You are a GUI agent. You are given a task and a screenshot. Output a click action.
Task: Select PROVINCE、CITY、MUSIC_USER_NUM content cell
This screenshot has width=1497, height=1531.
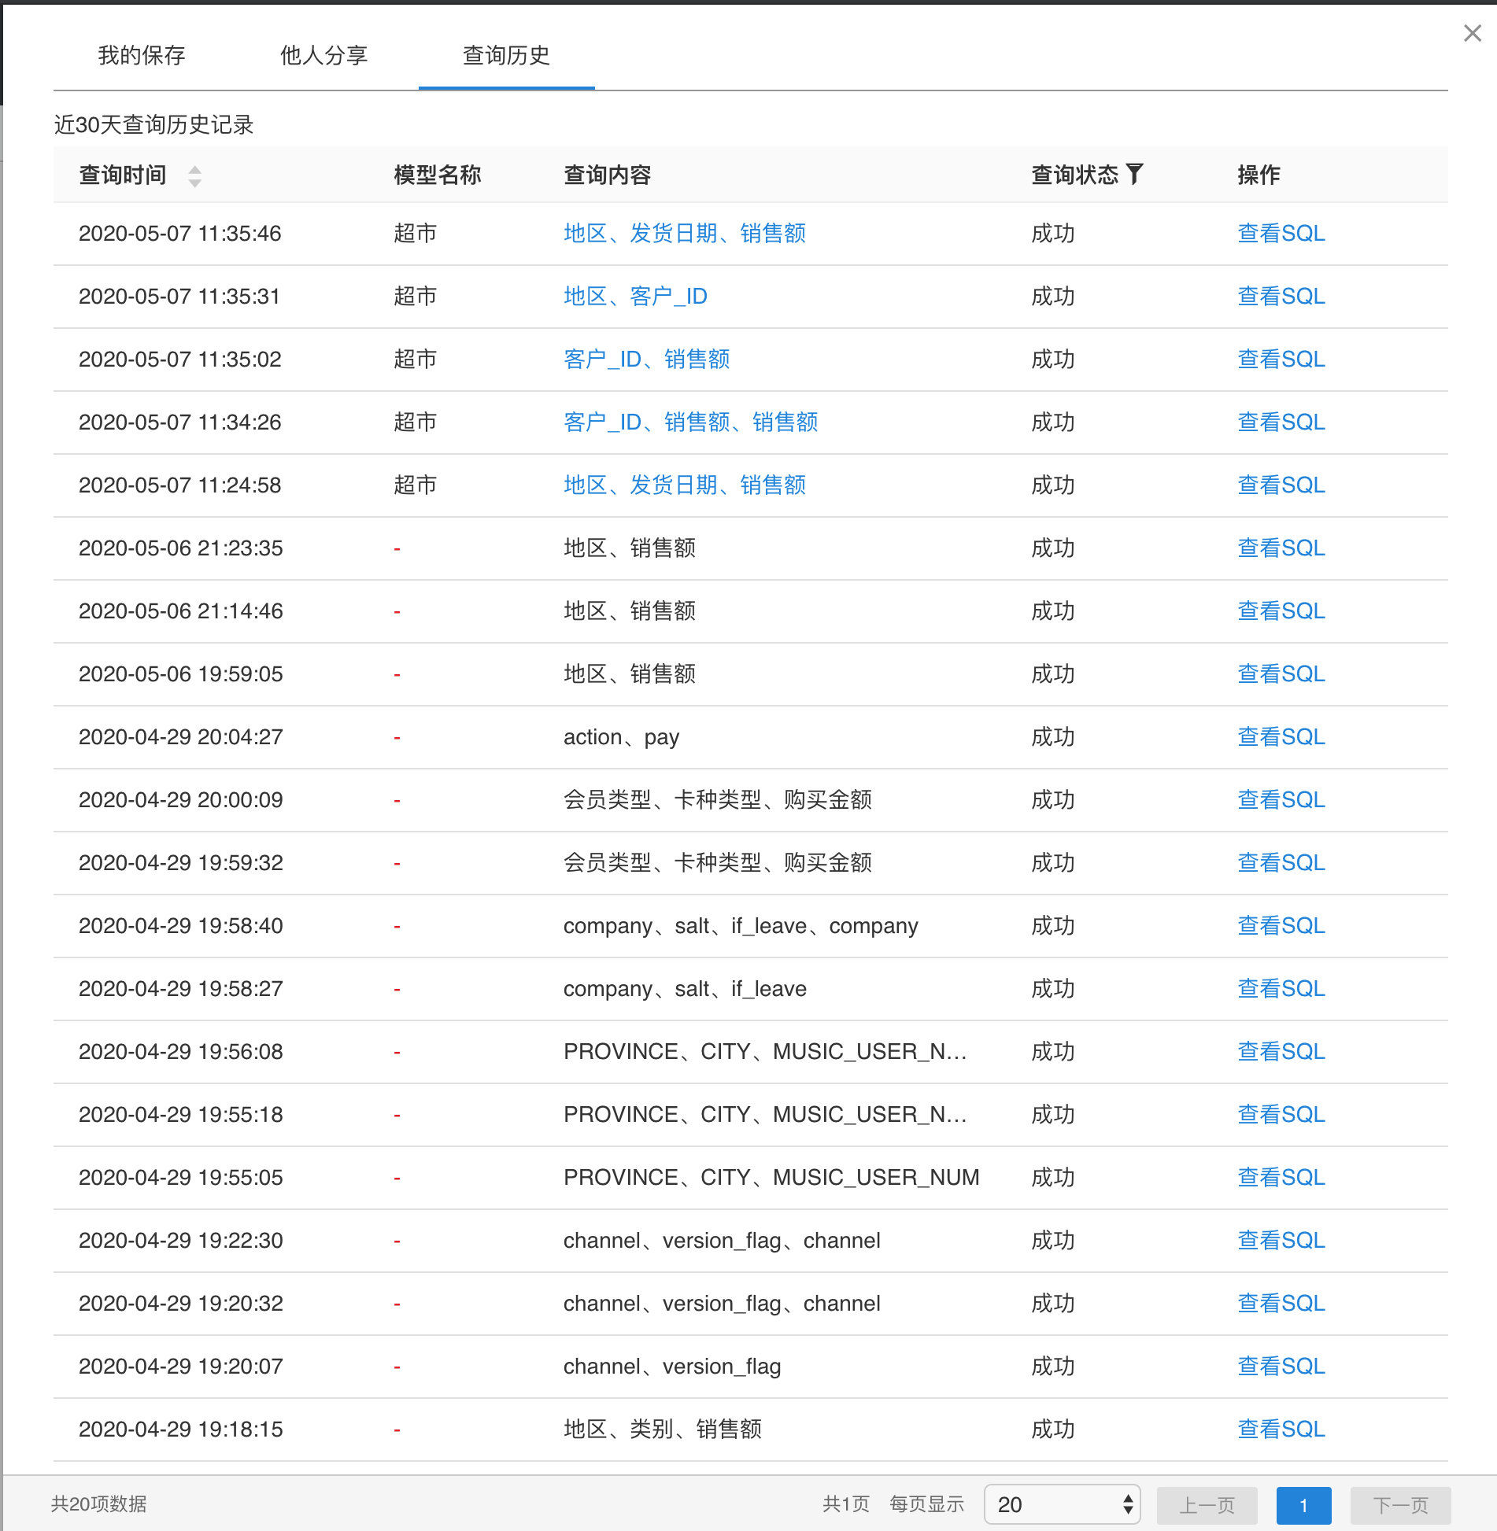pyautogui.click(x=771, y=1178)
